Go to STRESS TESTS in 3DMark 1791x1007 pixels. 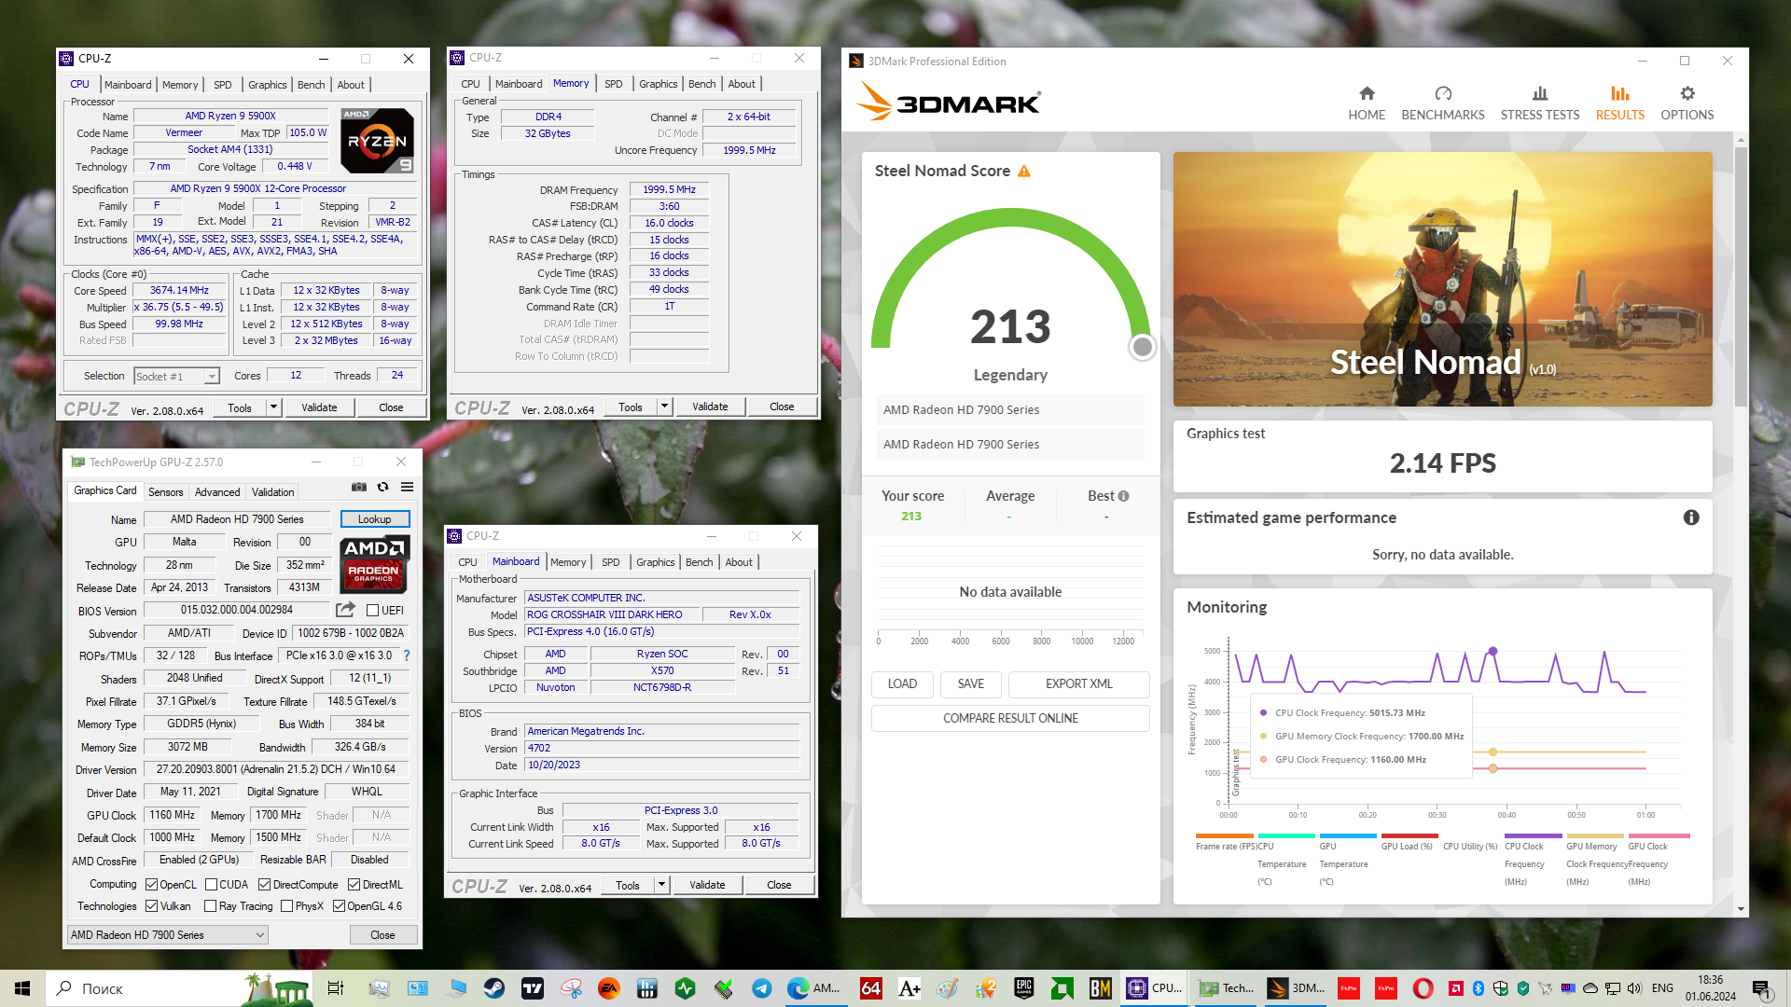tap(1540, 103)
